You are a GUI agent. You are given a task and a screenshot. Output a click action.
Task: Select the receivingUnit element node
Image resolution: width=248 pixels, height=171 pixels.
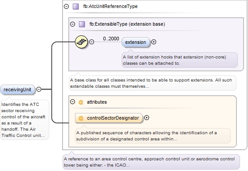[17, 89]
